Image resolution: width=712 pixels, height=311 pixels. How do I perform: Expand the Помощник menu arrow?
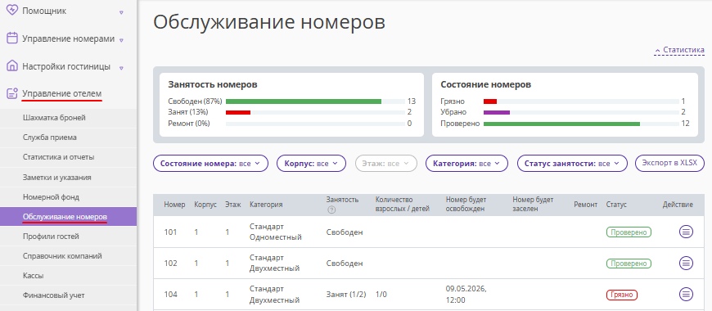(x=121, y=12)
